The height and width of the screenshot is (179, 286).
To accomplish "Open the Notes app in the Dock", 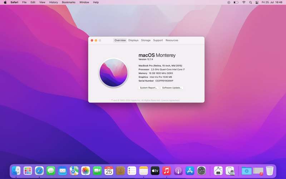I will [144, 171].
